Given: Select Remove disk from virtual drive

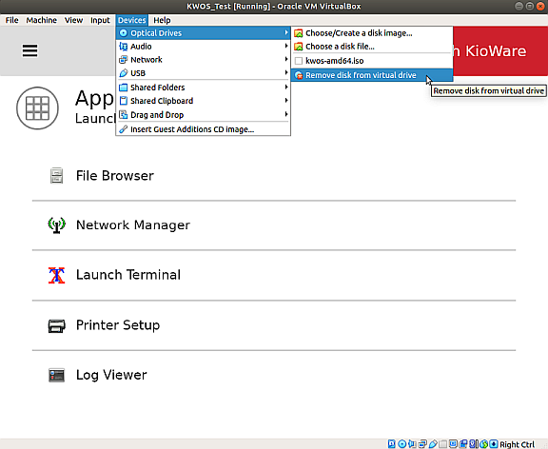Looking at the screenshot, I should coord(372,75).
